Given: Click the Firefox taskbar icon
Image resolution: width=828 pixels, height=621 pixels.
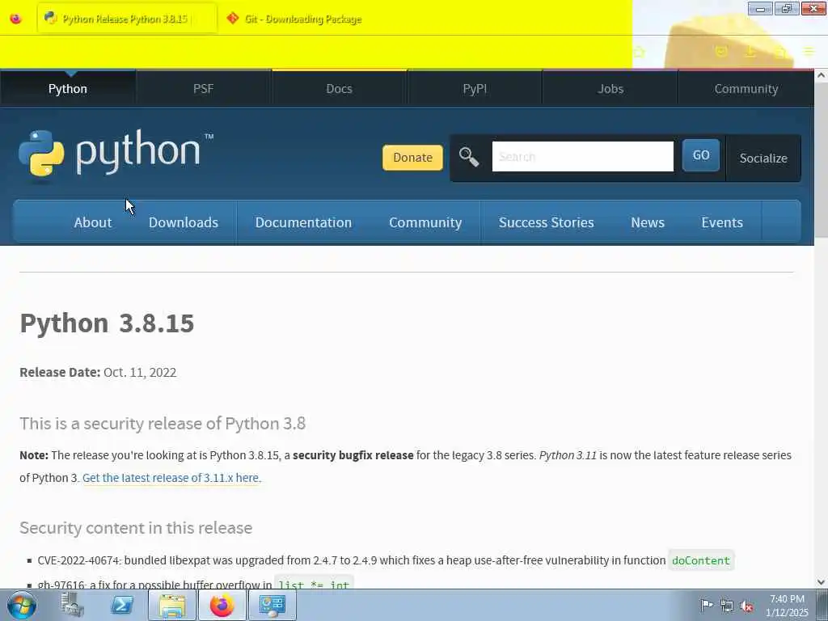Looking at the screenshot, I should tap(222, 605).
